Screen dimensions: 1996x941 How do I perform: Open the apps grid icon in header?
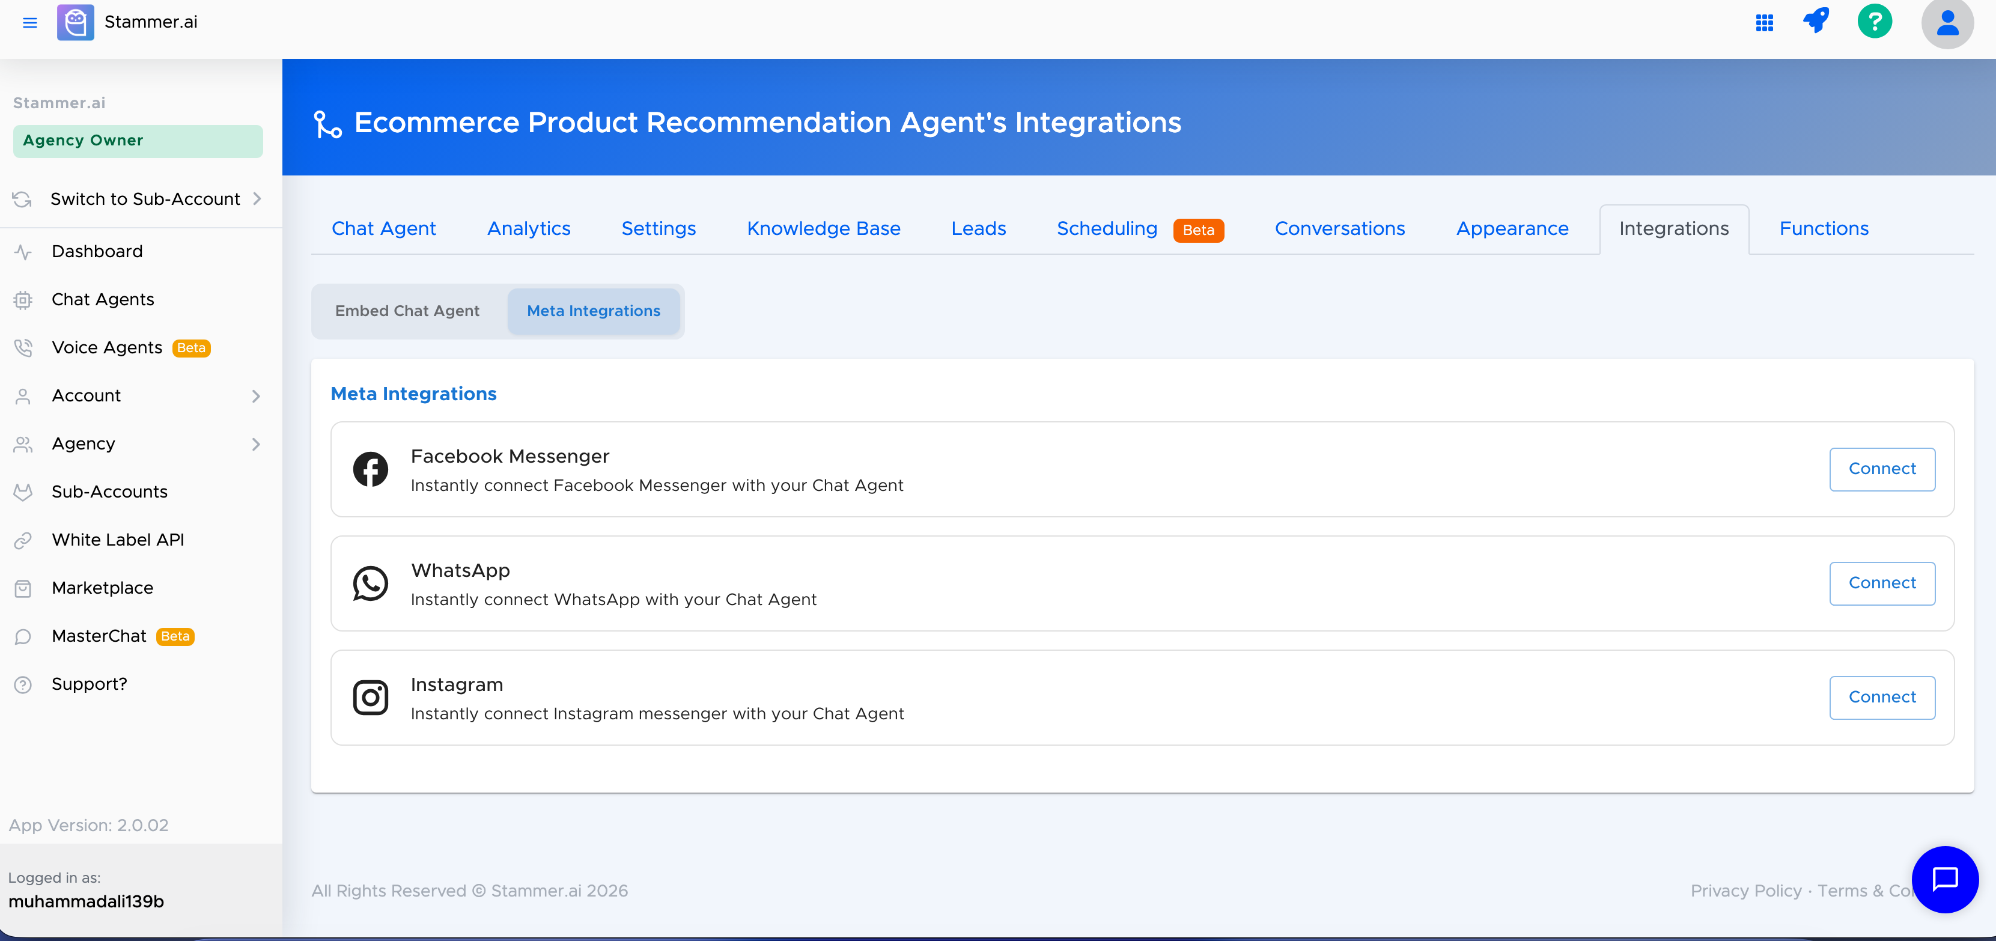[1764, 22]
